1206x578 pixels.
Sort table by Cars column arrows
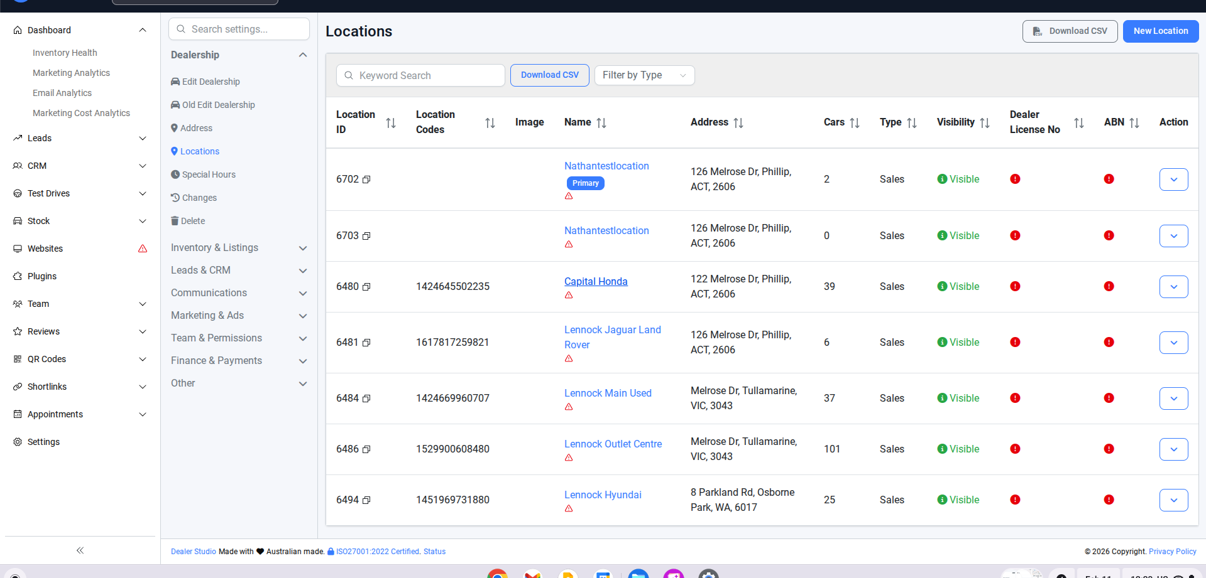point(854,123)
